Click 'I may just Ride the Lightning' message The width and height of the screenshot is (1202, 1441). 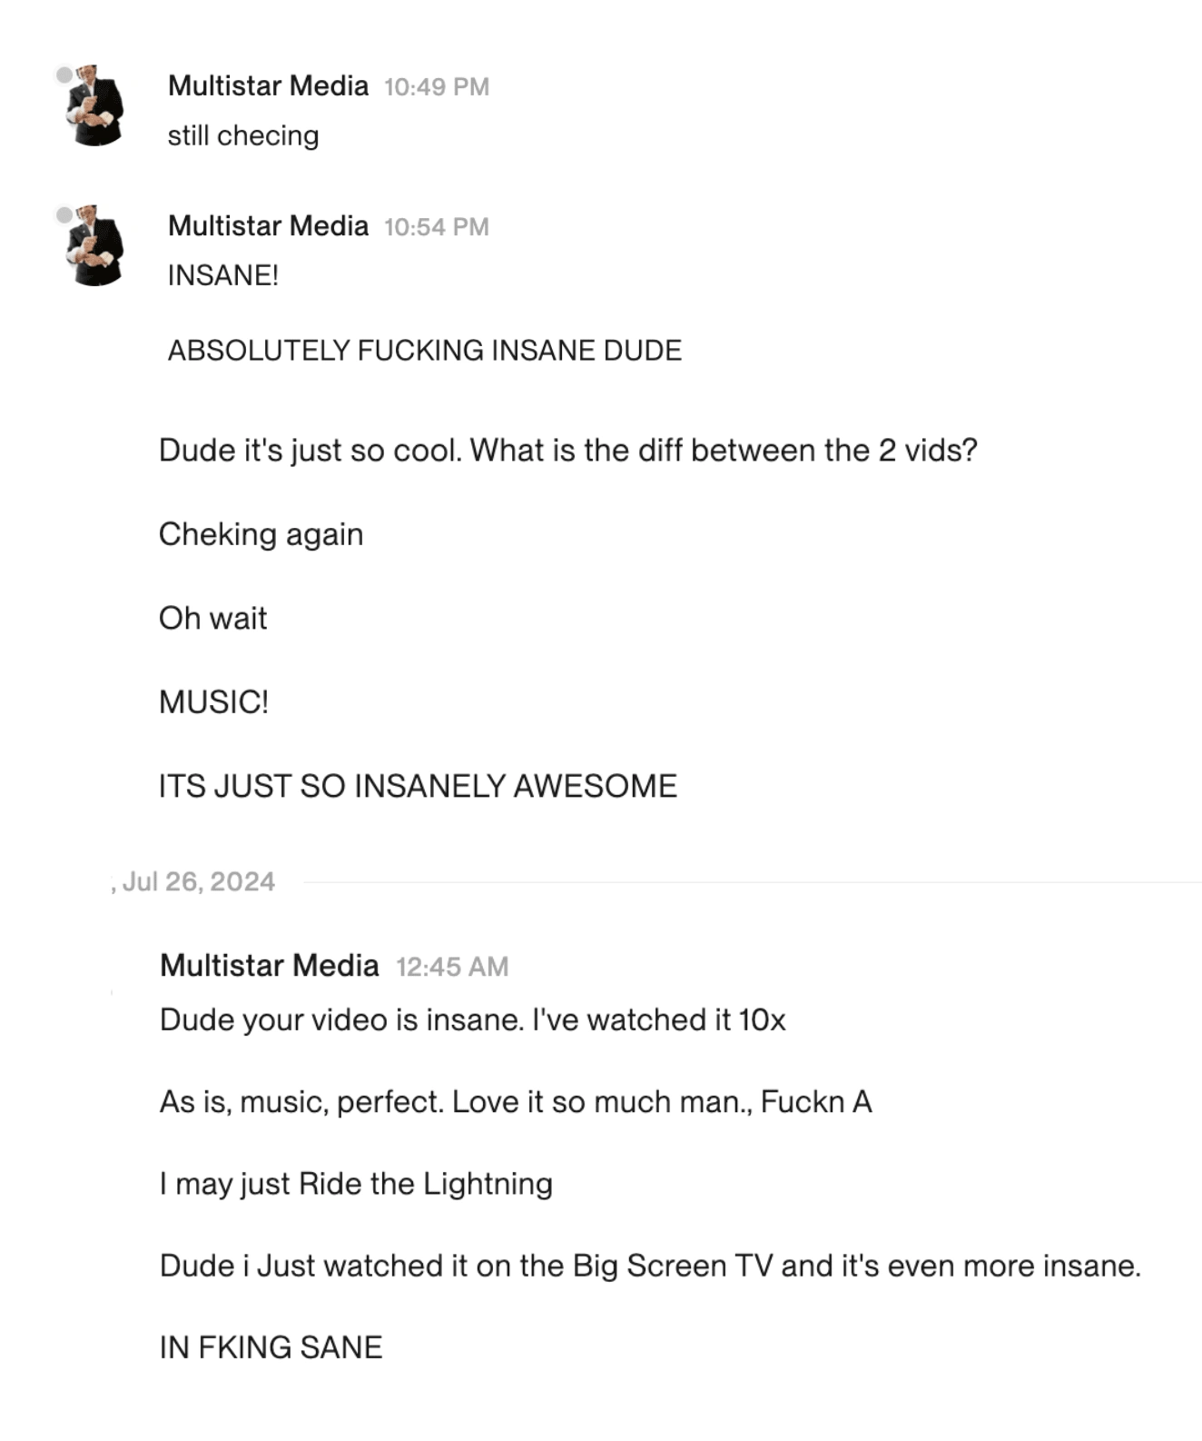click(x=356, y=1184)
